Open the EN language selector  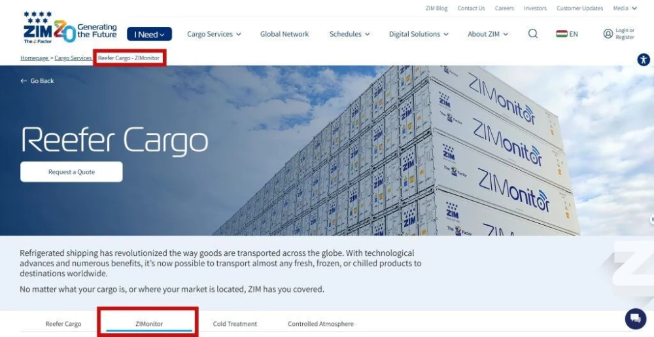click(574, 34)
